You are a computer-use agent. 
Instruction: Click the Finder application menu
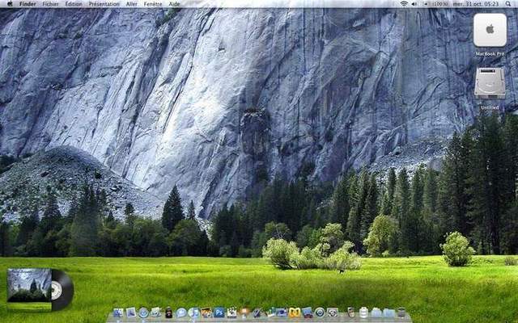pos(28,4)
